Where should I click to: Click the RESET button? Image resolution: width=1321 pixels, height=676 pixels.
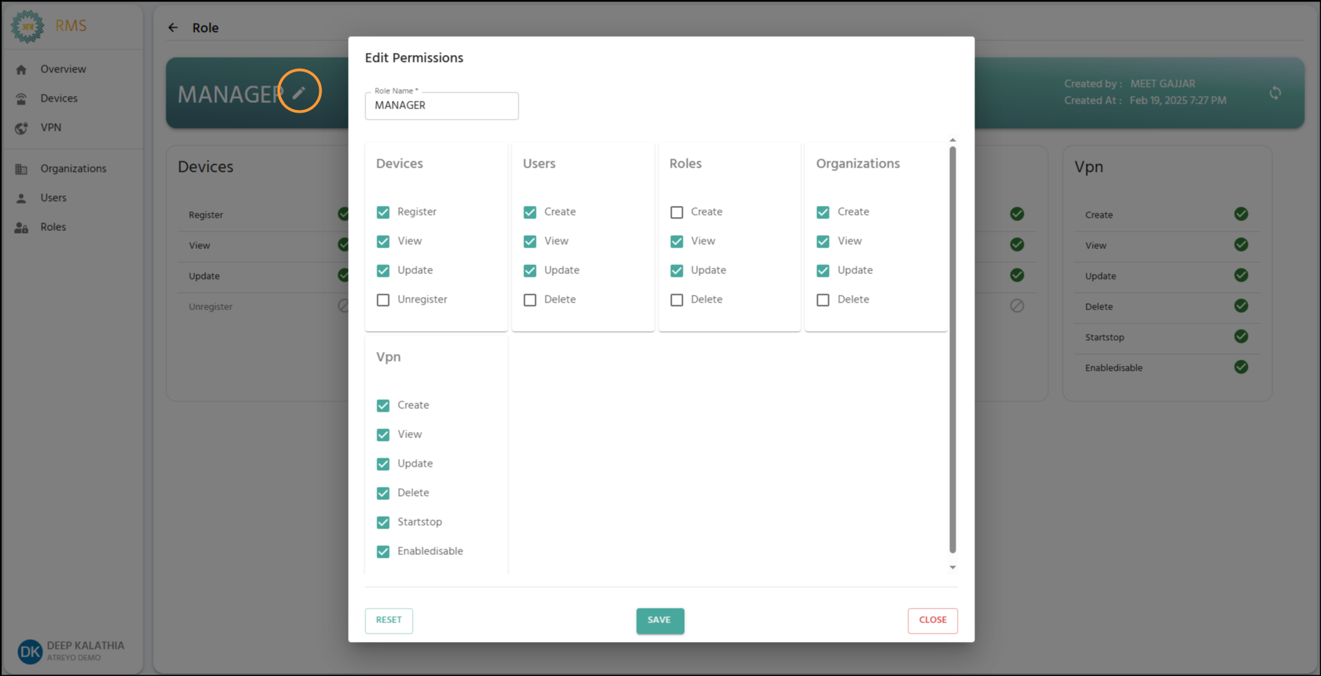click(388, 620)
